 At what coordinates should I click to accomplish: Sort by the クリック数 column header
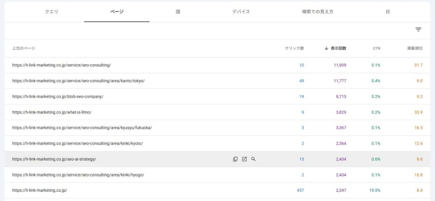[x=294, y=48]
